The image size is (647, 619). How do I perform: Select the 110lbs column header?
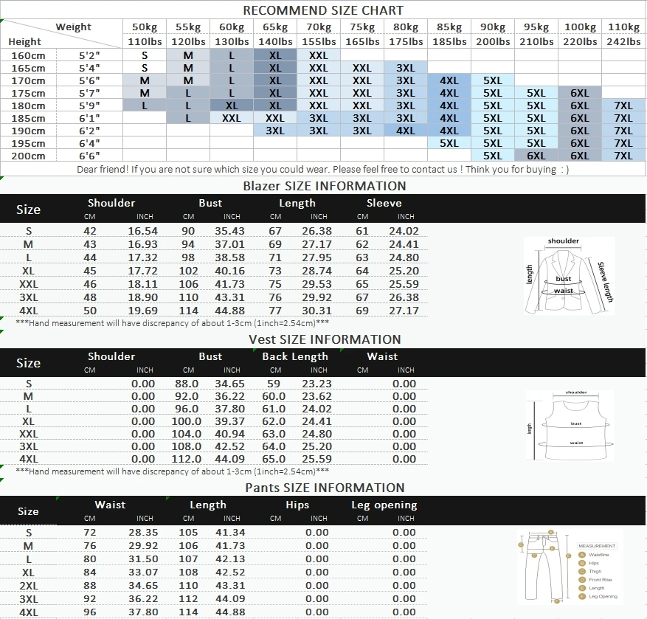coord(145,41)
